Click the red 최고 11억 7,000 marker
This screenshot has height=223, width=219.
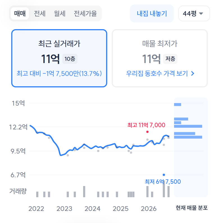coord(147,132)
